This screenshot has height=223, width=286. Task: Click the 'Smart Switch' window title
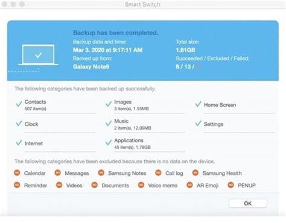click(142, 4)
